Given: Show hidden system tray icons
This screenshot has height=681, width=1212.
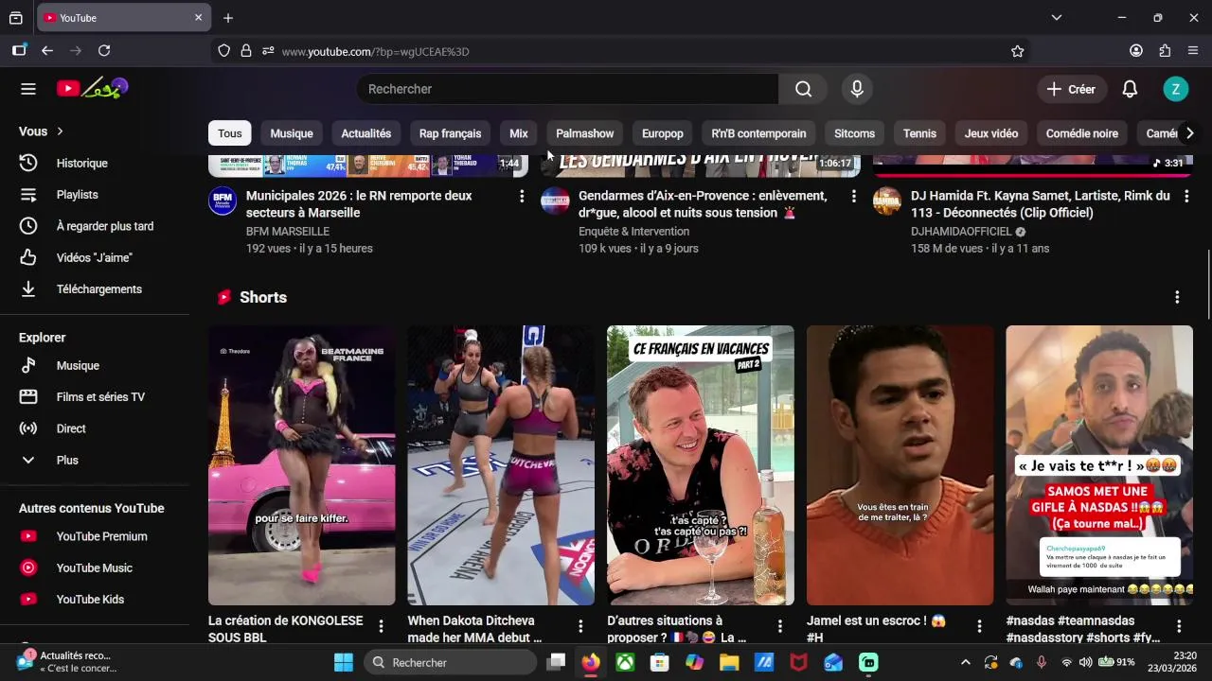Looking at the screenshot, I should tap(965, 662).
